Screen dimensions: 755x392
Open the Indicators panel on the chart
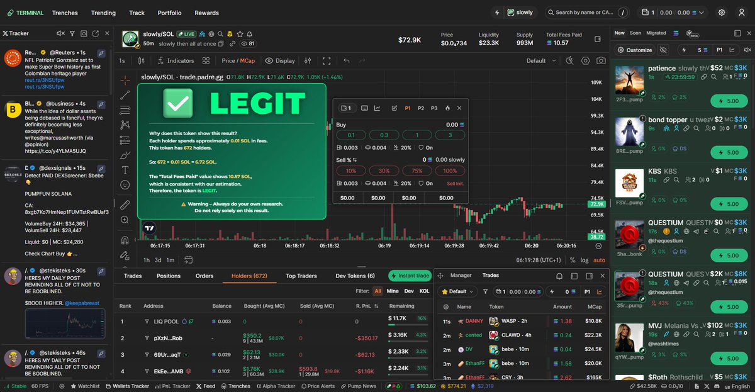(x=181, y=60)
